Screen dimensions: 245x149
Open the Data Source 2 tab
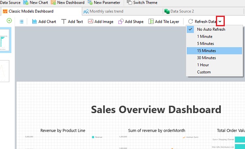(x=204, y=11)
